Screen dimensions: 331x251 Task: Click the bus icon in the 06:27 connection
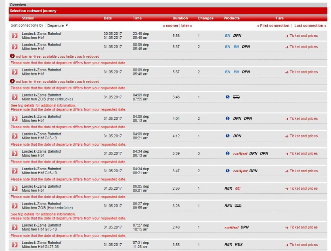tap(238, 206)
